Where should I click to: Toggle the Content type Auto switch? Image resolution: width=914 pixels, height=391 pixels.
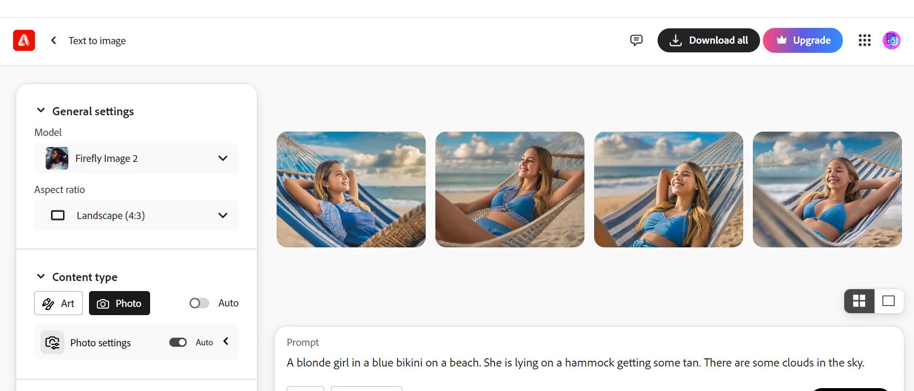[x=199, y=303]
